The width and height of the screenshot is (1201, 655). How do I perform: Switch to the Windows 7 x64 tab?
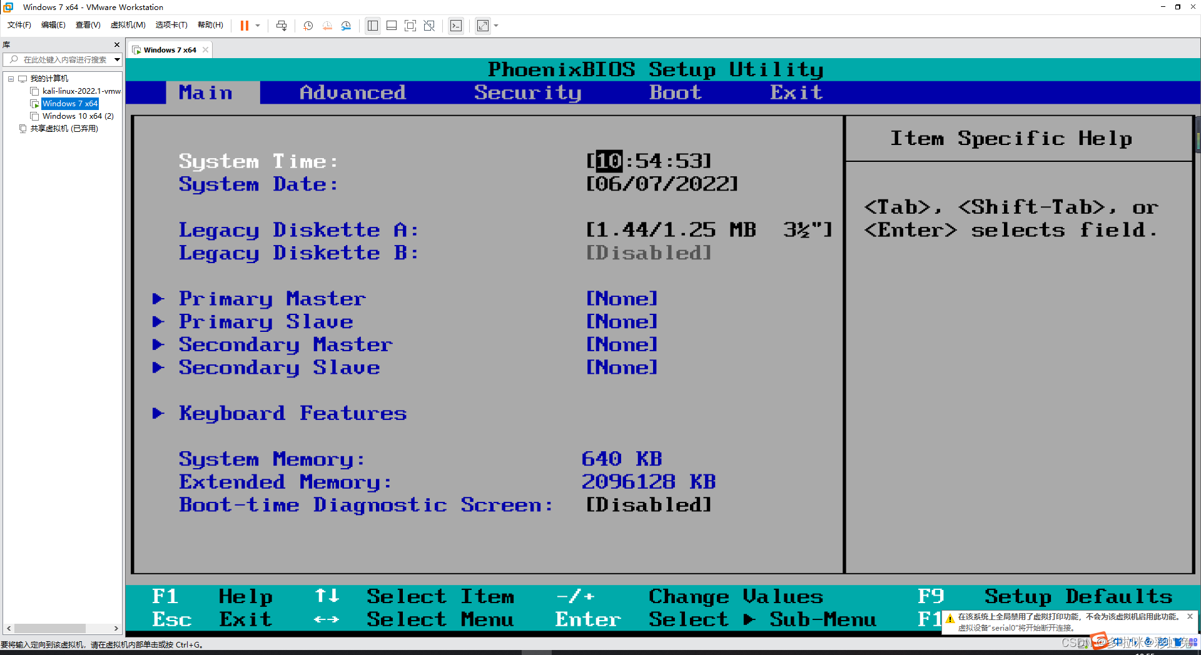click(170, 50)
